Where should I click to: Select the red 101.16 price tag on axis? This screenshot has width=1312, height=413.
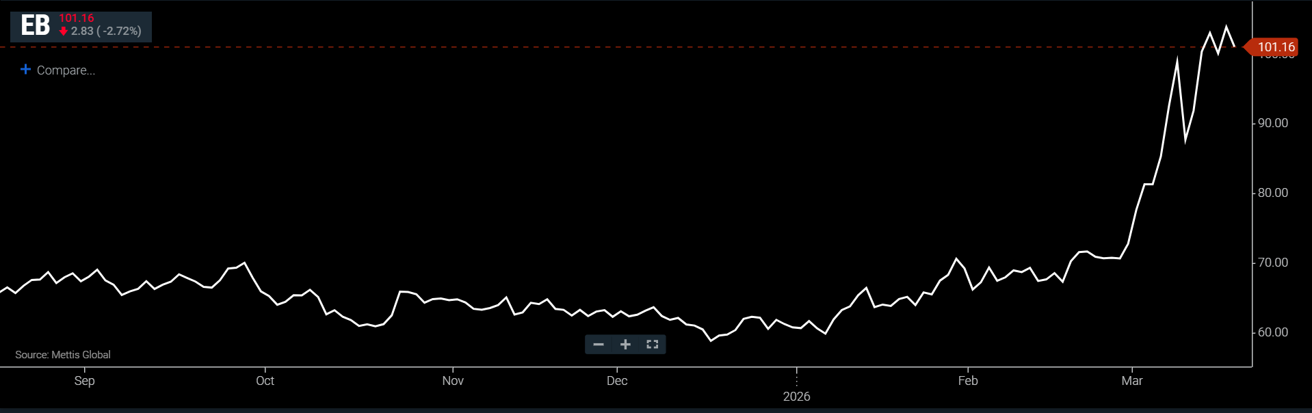tap(1275, 47)
